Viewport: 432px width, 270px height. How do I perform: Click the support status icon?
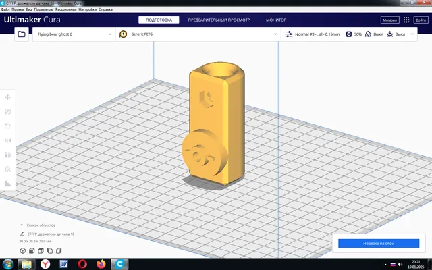pos(368,34)
